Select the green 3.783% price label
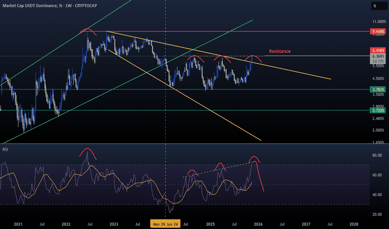Image resolution: width=389 pixels, height=229 pixels. tap(378, 90)
